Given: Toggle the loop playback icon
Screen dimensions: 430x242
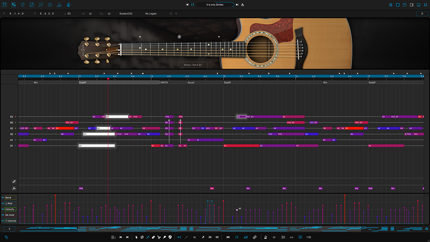Looking at the screenshot, I should (x=246, y=237).
